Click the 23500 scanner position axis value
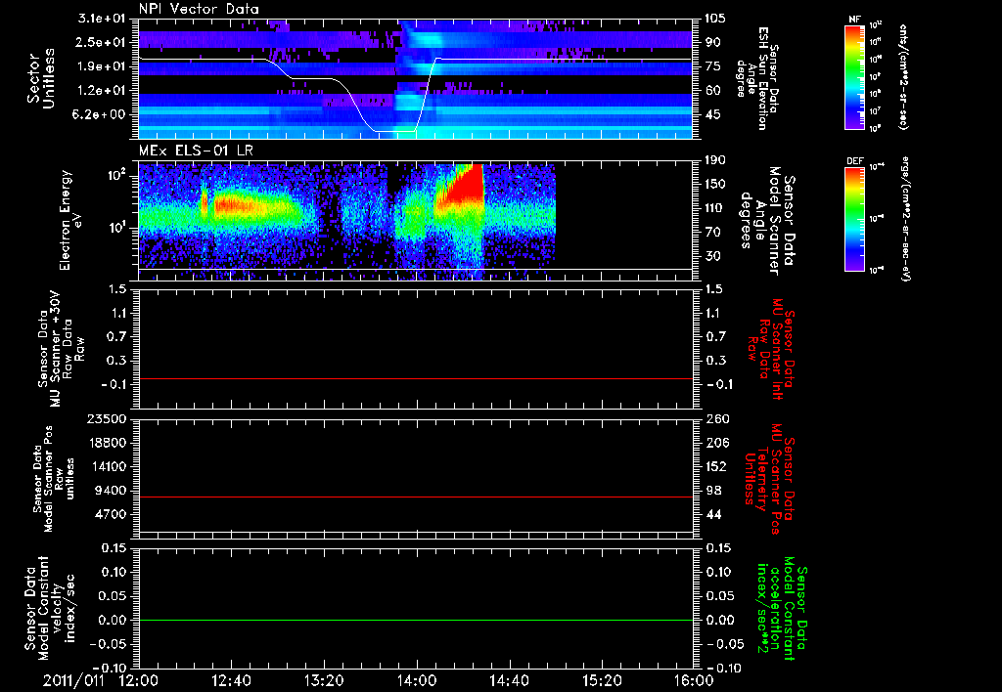This screenshot has height=692, width=1002. tap(106, 419)
